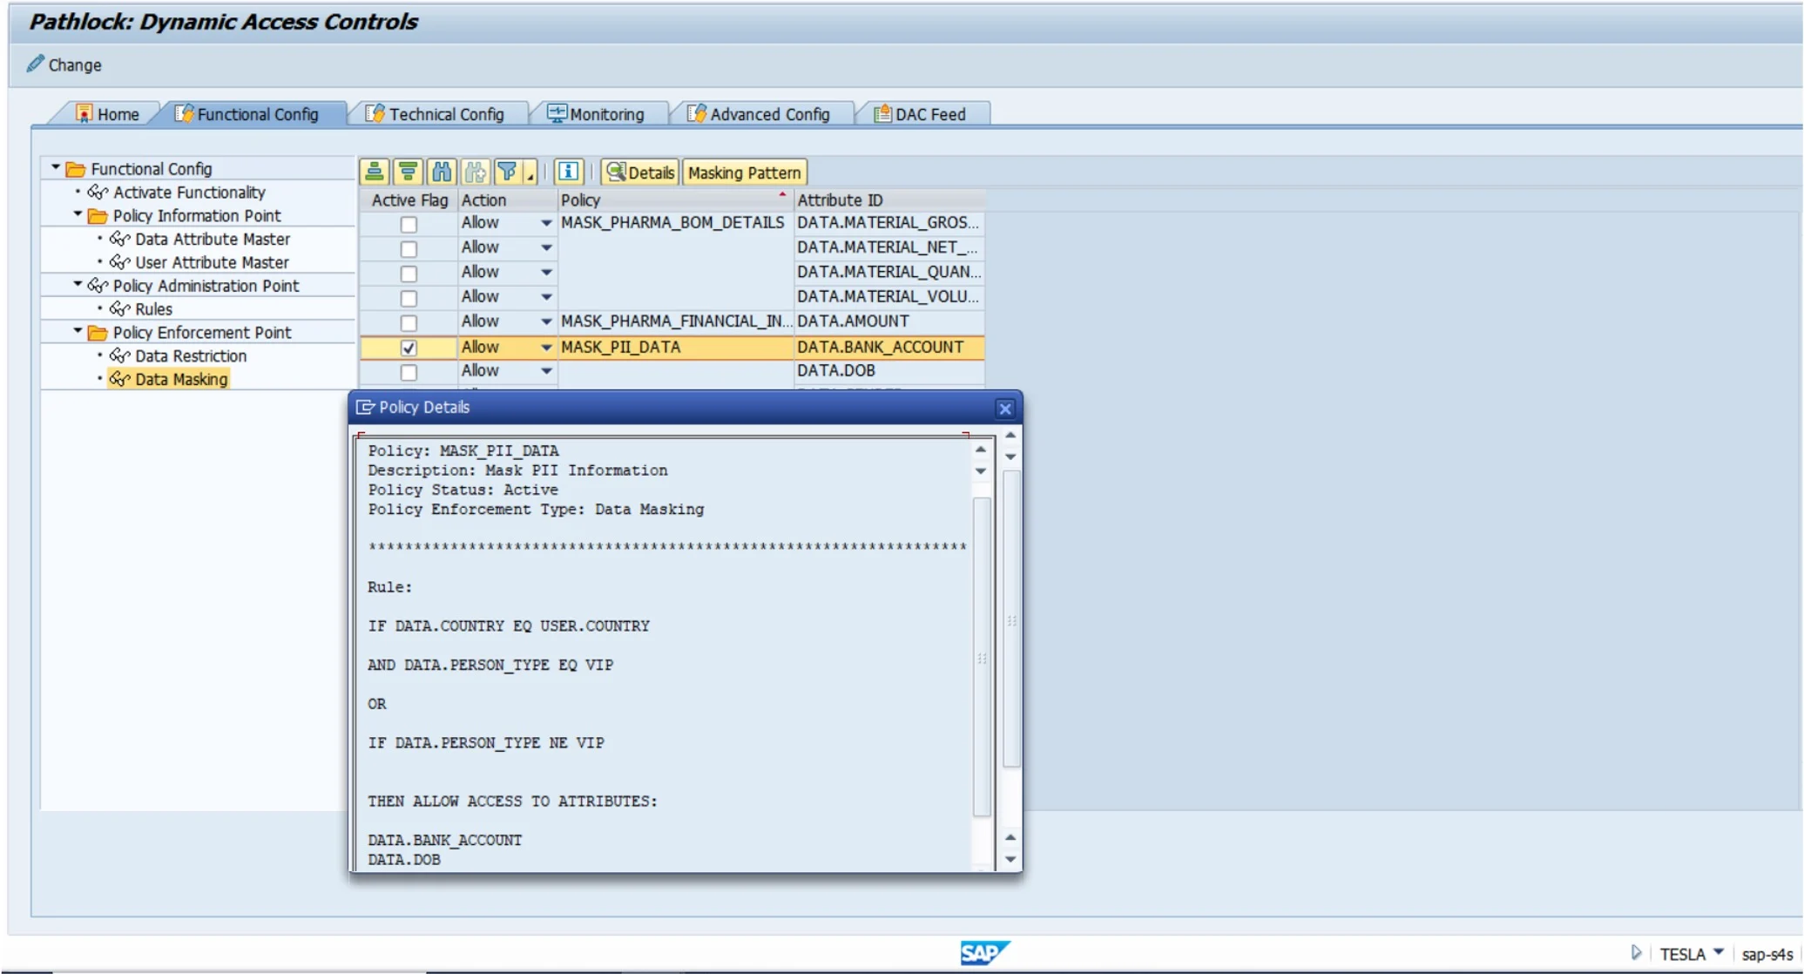Image resolution: width=1804 pixels, height=974 pixels.
Task: Click the Monitoring tab icon
Action: point(557,113)
